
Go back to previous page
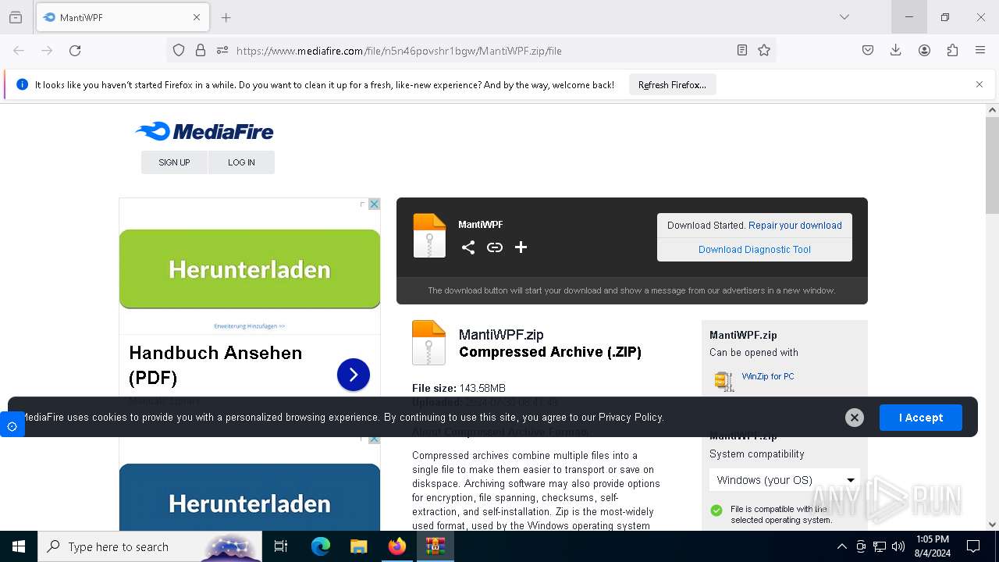pos(19,50)
